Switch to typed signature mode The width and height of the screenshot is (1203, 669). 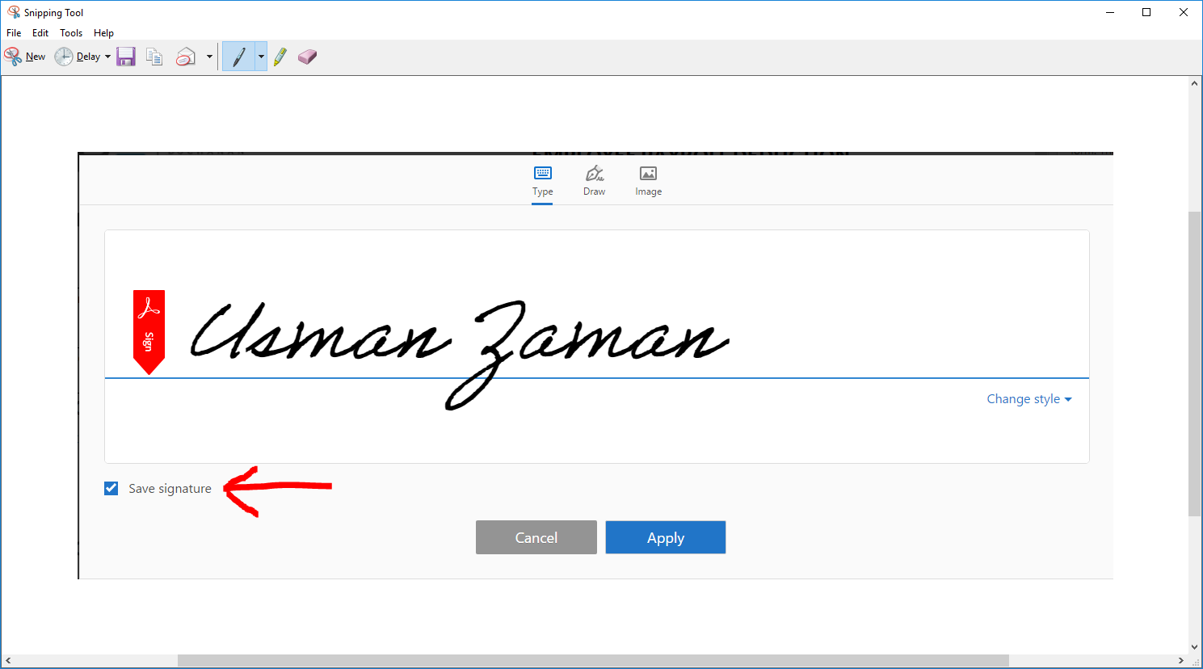point(542,179)
